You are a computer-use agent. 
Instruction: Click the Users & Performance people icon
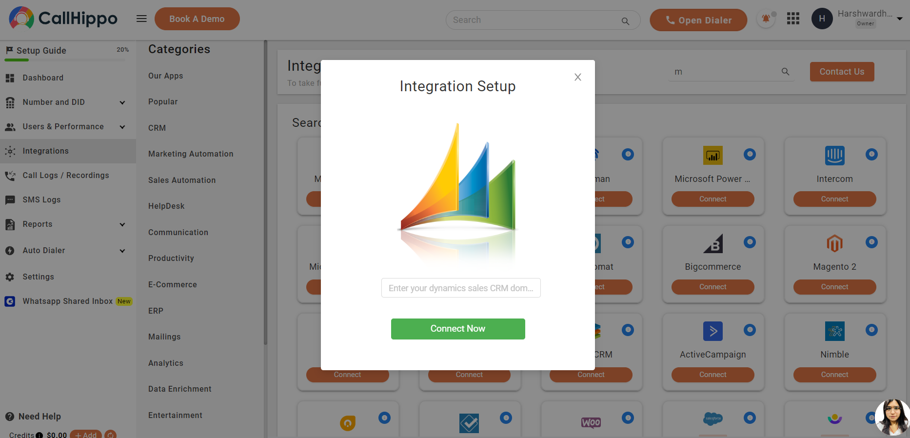tap(10, 127)
